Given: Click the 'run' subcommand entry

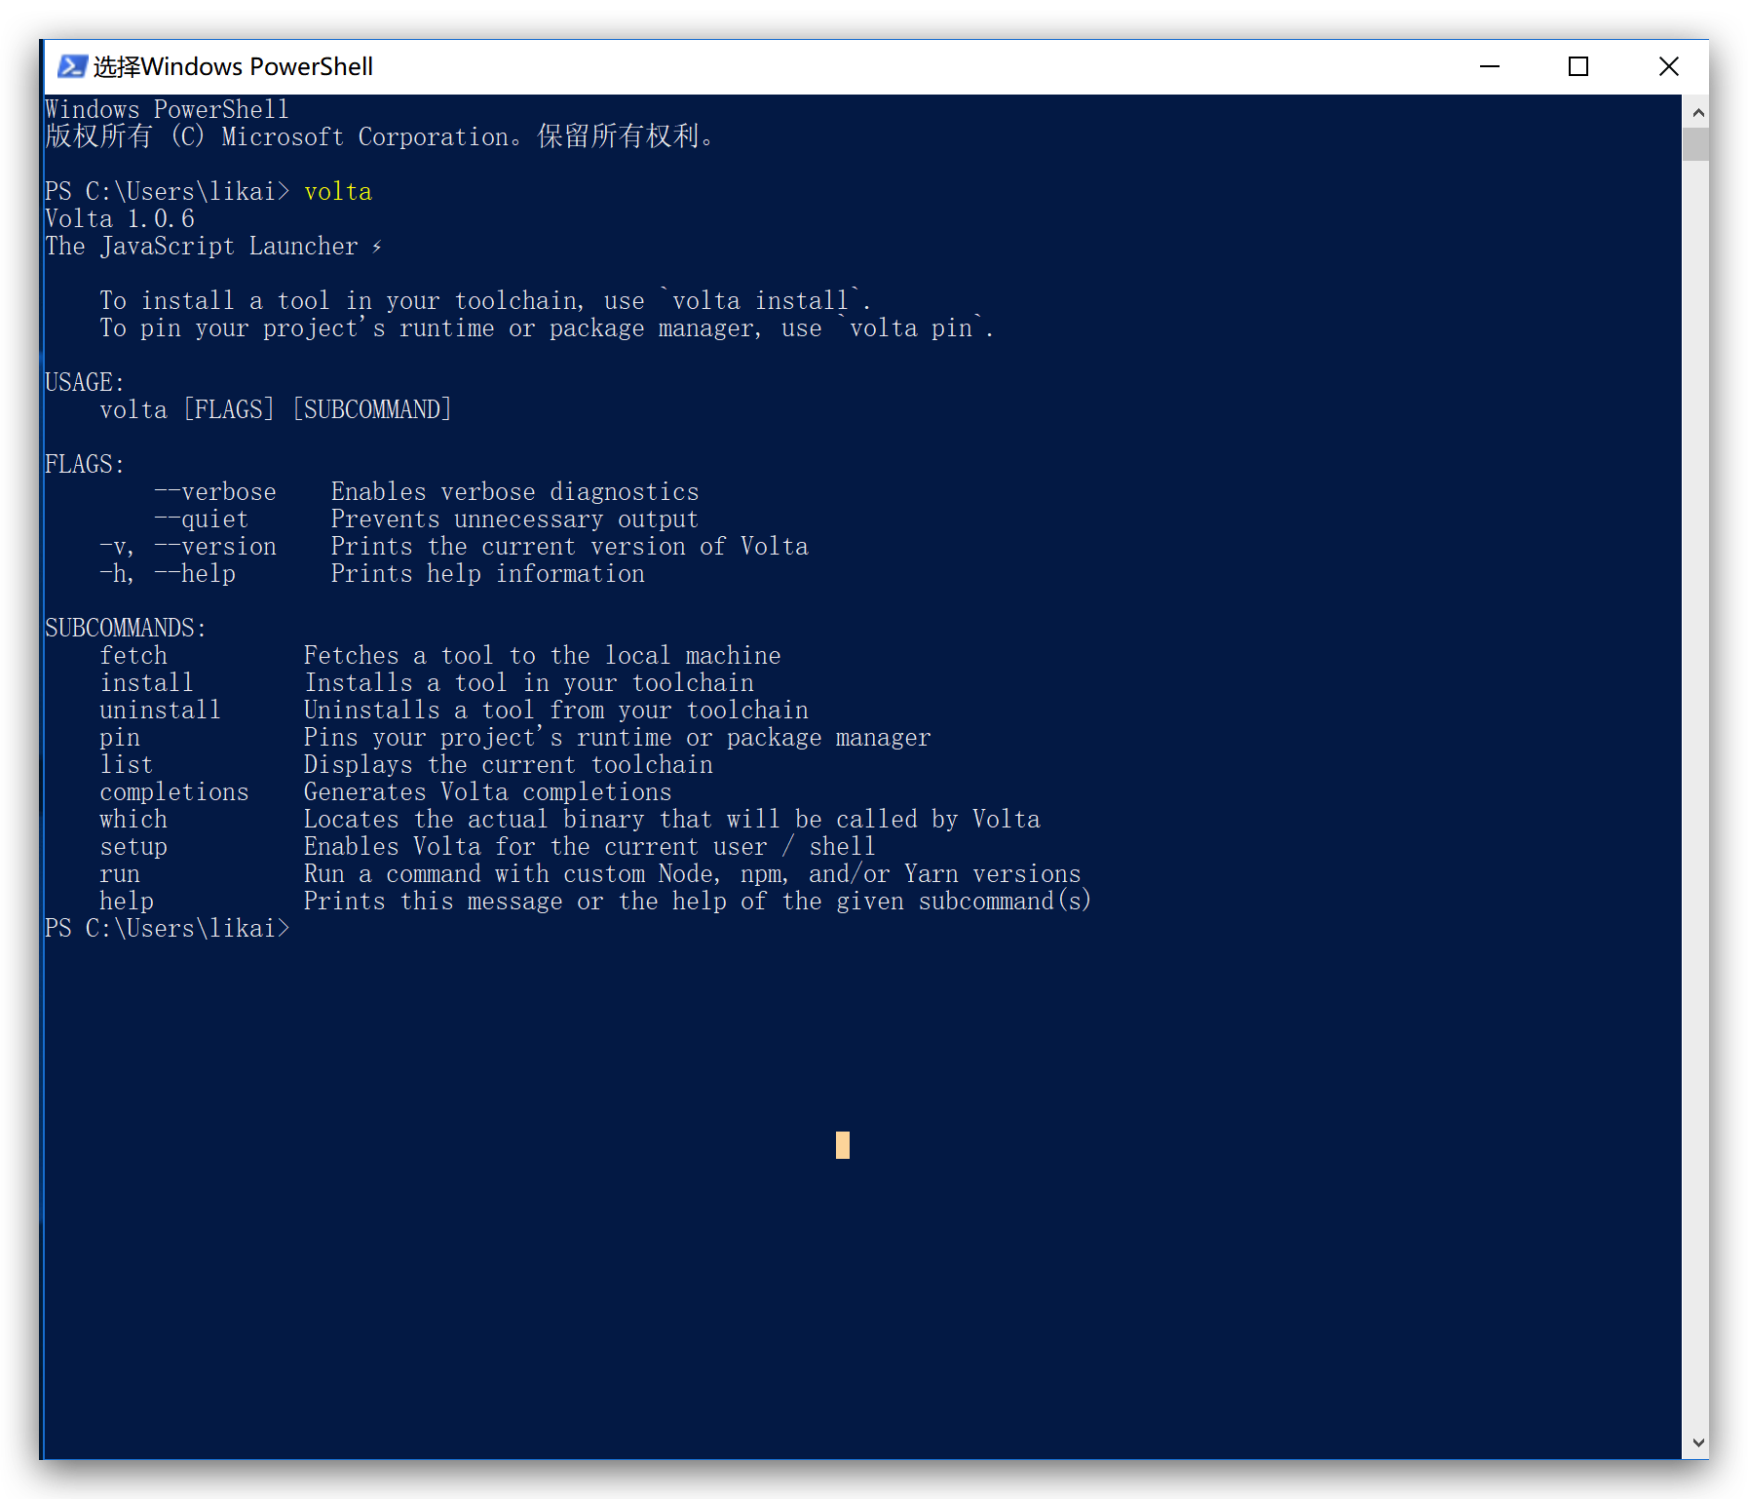Looking at the screenshot, I should [x=120, y=873].
